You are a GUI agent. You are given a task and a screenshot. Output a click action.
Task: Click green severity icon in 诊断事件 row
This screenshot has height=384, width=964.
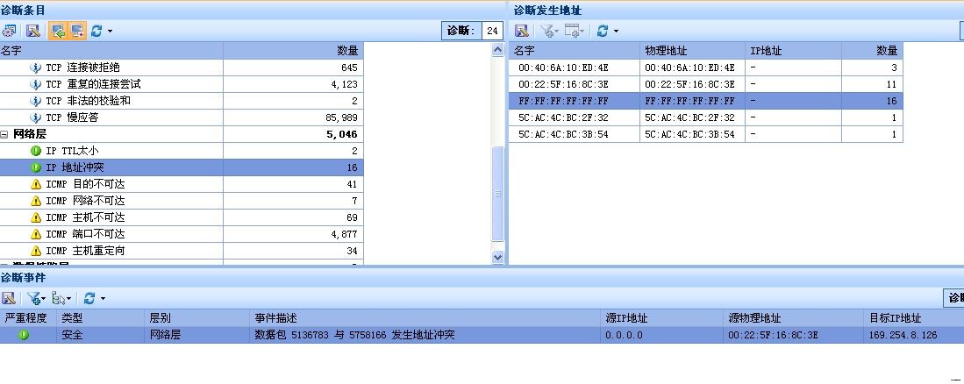coord(24,335)
